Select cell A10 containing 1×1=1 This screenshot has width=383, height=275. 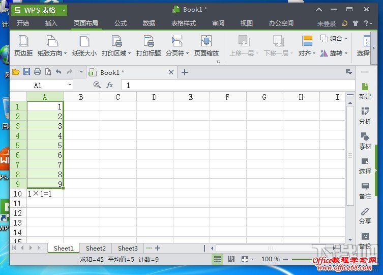(45, 194)
